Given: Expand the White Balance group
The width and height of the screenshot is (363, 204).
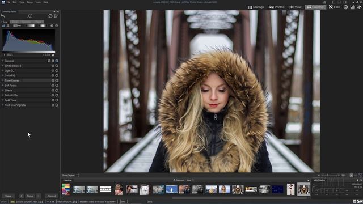Looking at the screenshot, I should coord(2,66).
